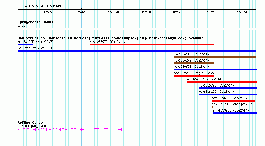Open the nsv1036279 (Coe2014) label
The image size is (265, 146).
point(191,60)
